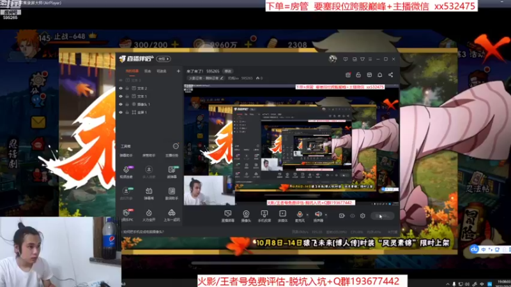Switch to the active orange scene tab

click(x=132, y=71)
